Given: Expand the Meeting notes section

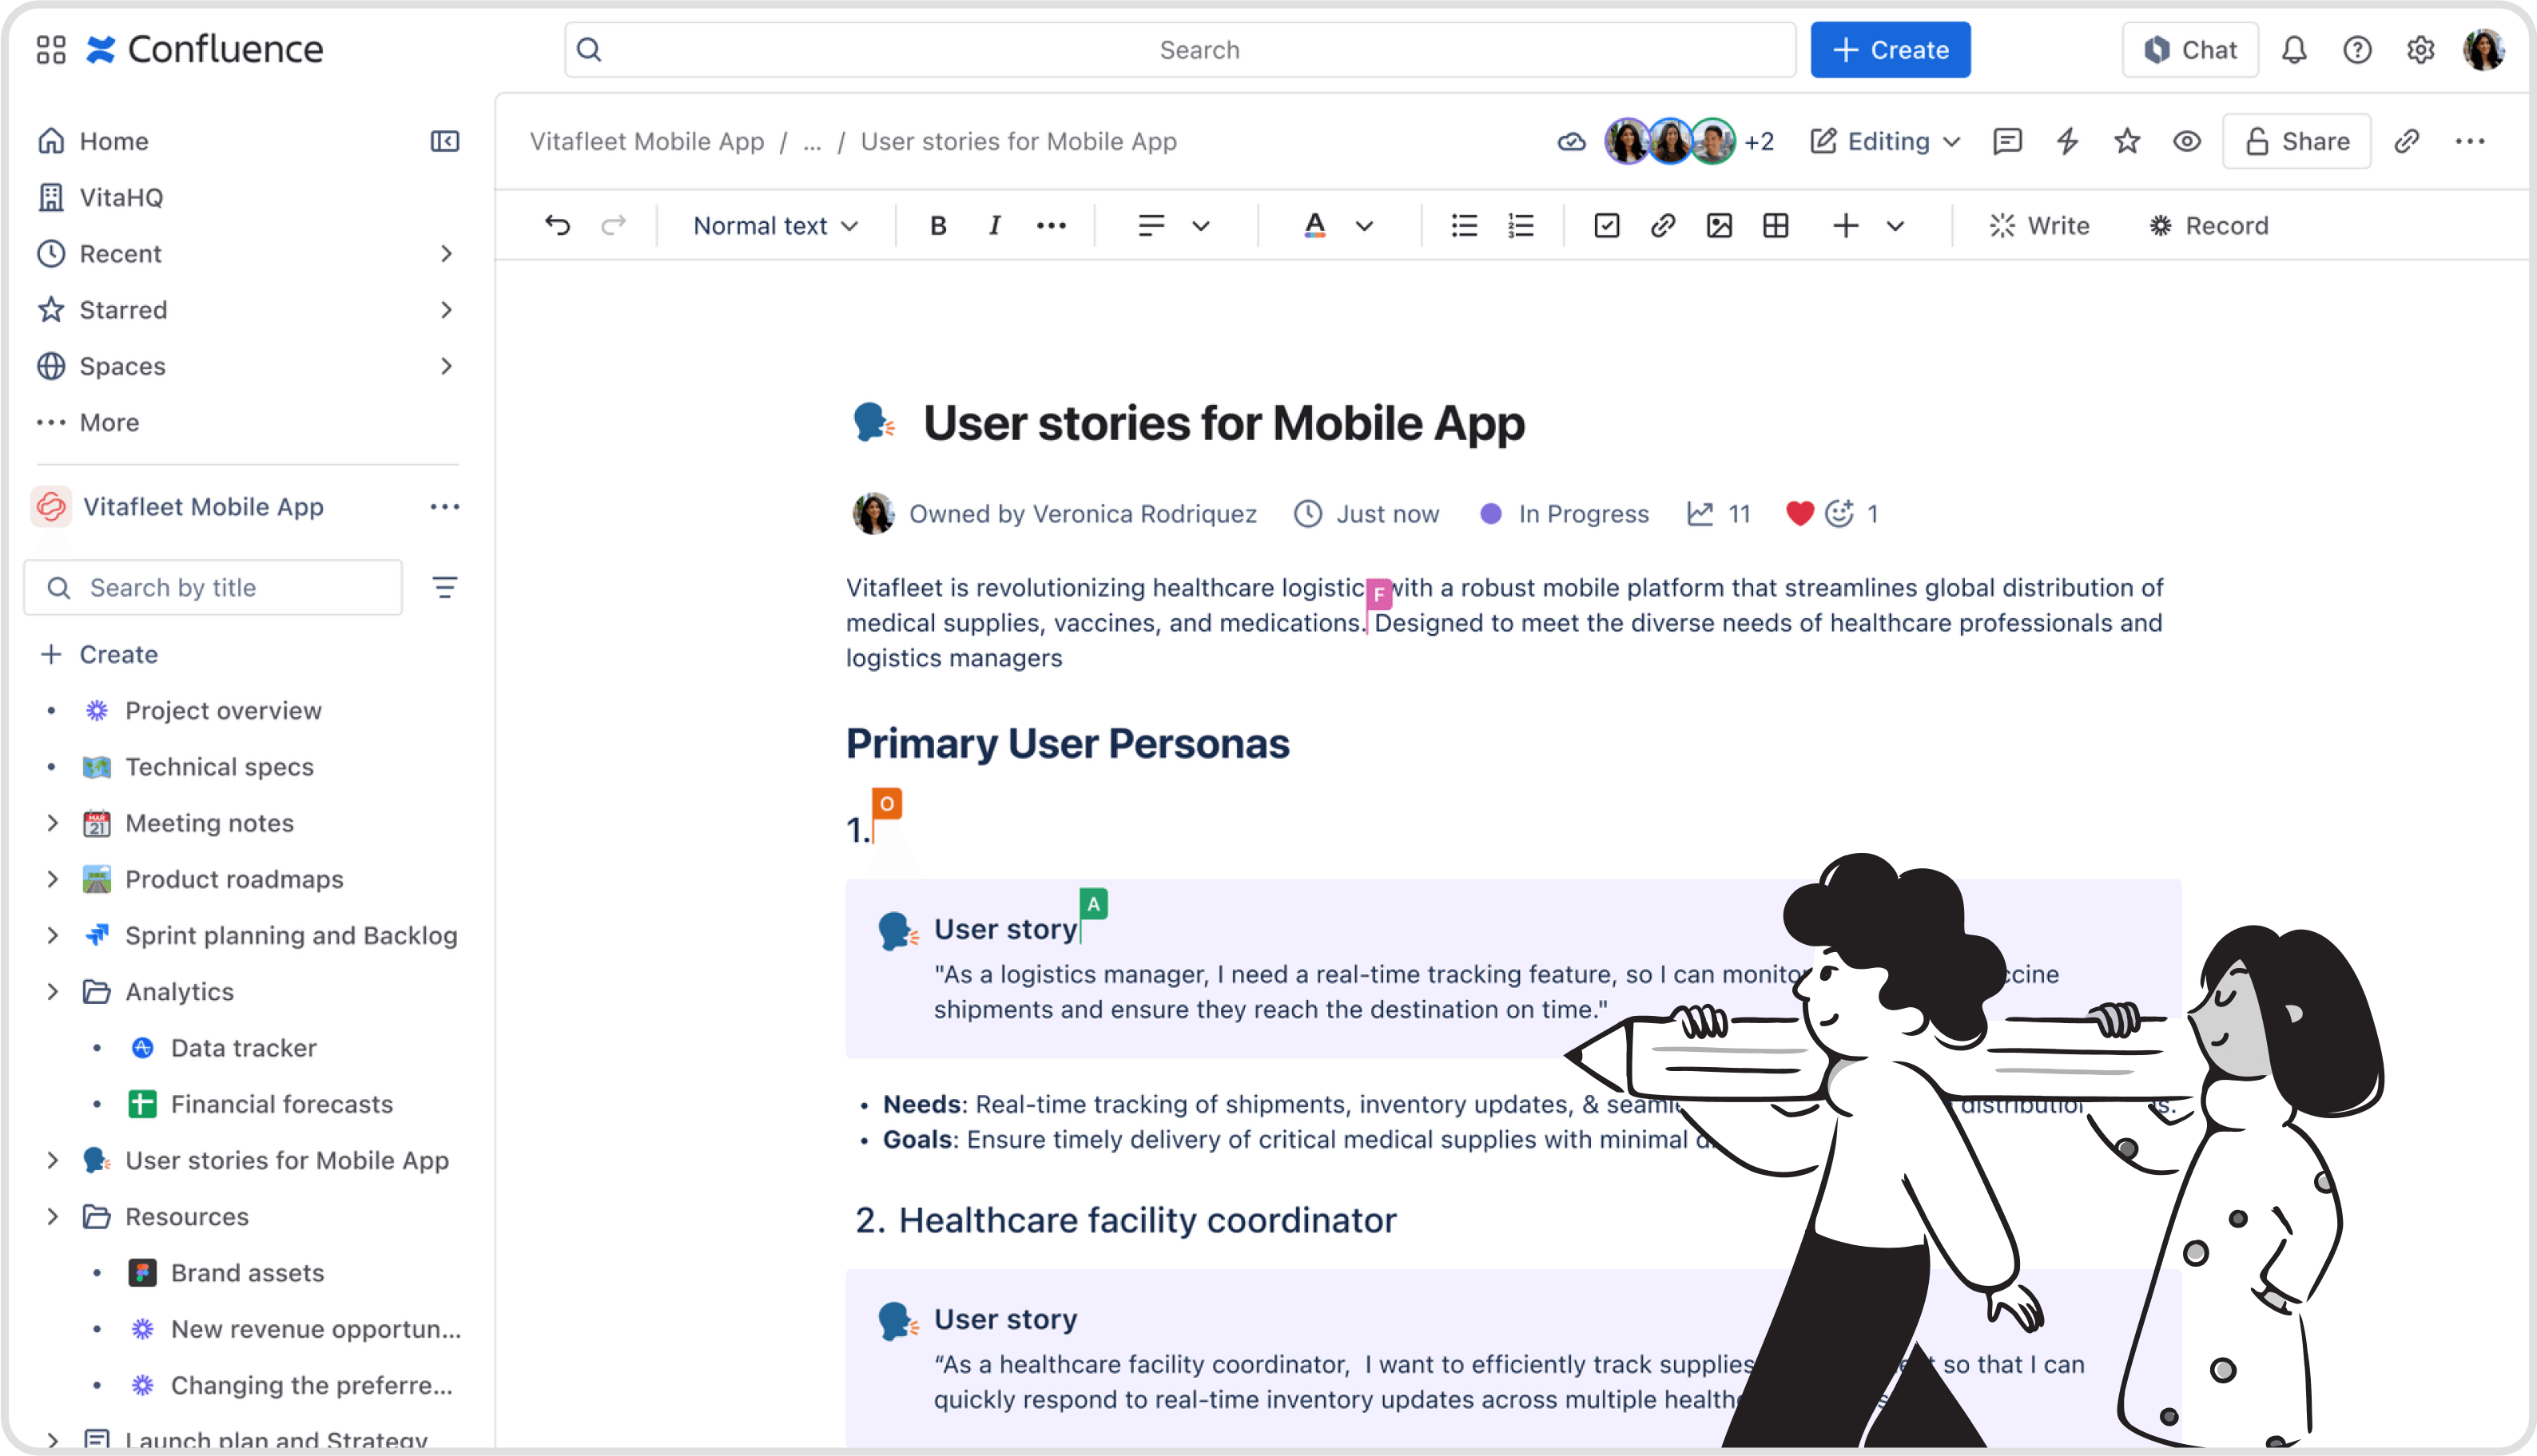Looking at the screenshot, I should [x=49, y=822].
